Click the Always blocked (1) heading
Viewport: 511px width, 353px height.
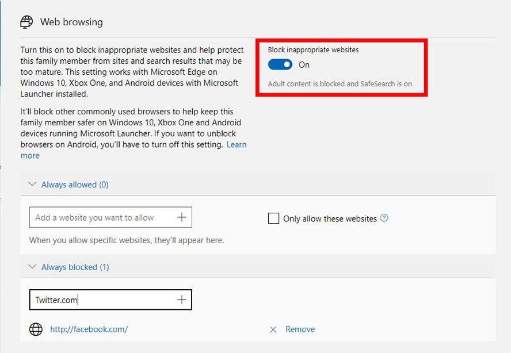75,267
